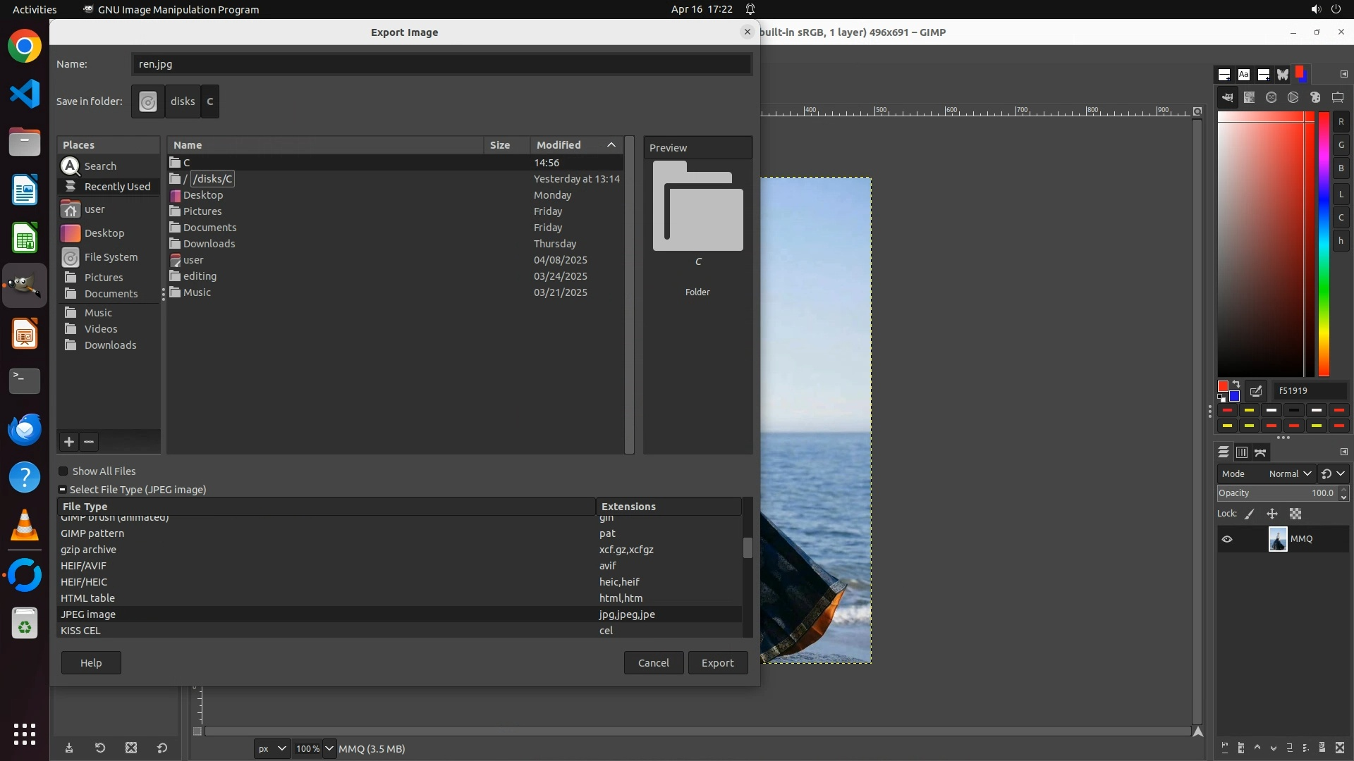Click the lock position and size icon
Image resolution: width=1354 pixels, height=761 pixels.
click(x=1272, y=514)
